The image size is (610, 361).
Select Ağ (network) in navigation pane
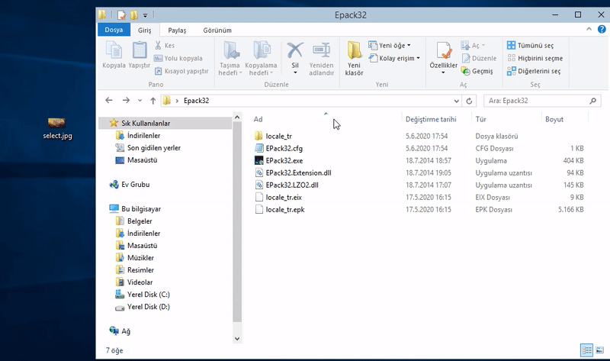125,331
